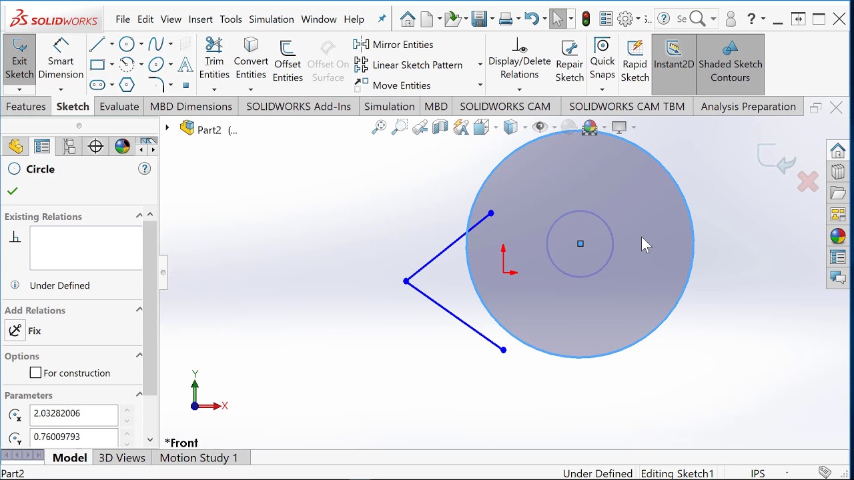This screenshot has height=480, width=854.
Task: Switch to the SOLIDWORKS CAM tab
Action: (x=505, y=107)
